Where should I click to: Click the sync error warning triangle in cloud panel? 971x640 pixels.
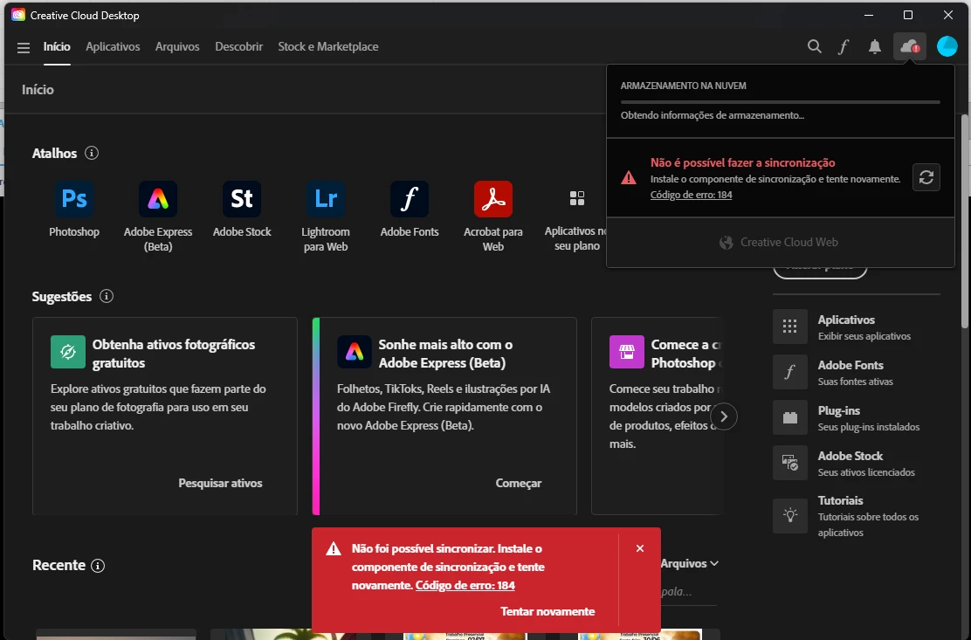pos(629,178)
